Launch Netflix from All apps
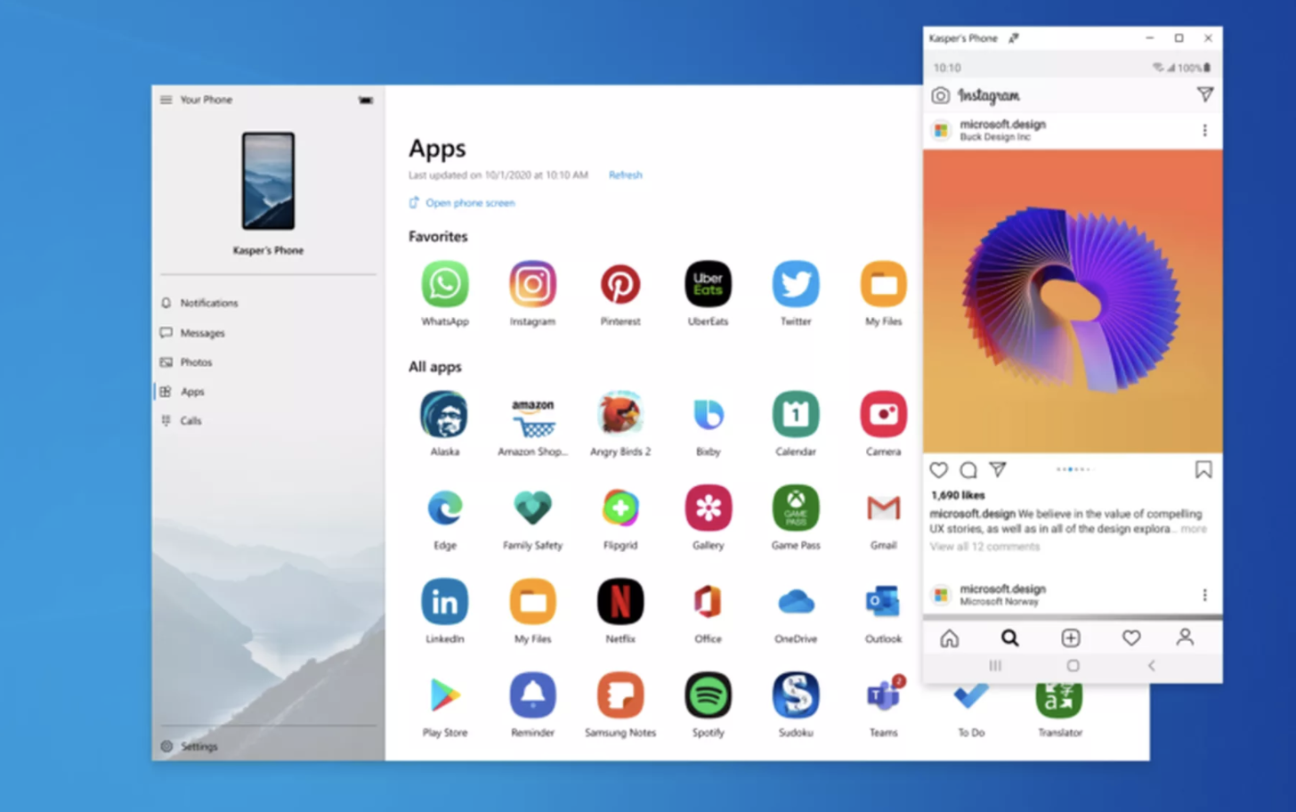This screenshot has width=1296, height=812. click(620, 603)
